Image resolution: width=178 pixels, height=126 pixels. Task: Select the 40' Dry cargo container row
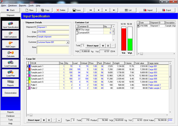[93, 30]
